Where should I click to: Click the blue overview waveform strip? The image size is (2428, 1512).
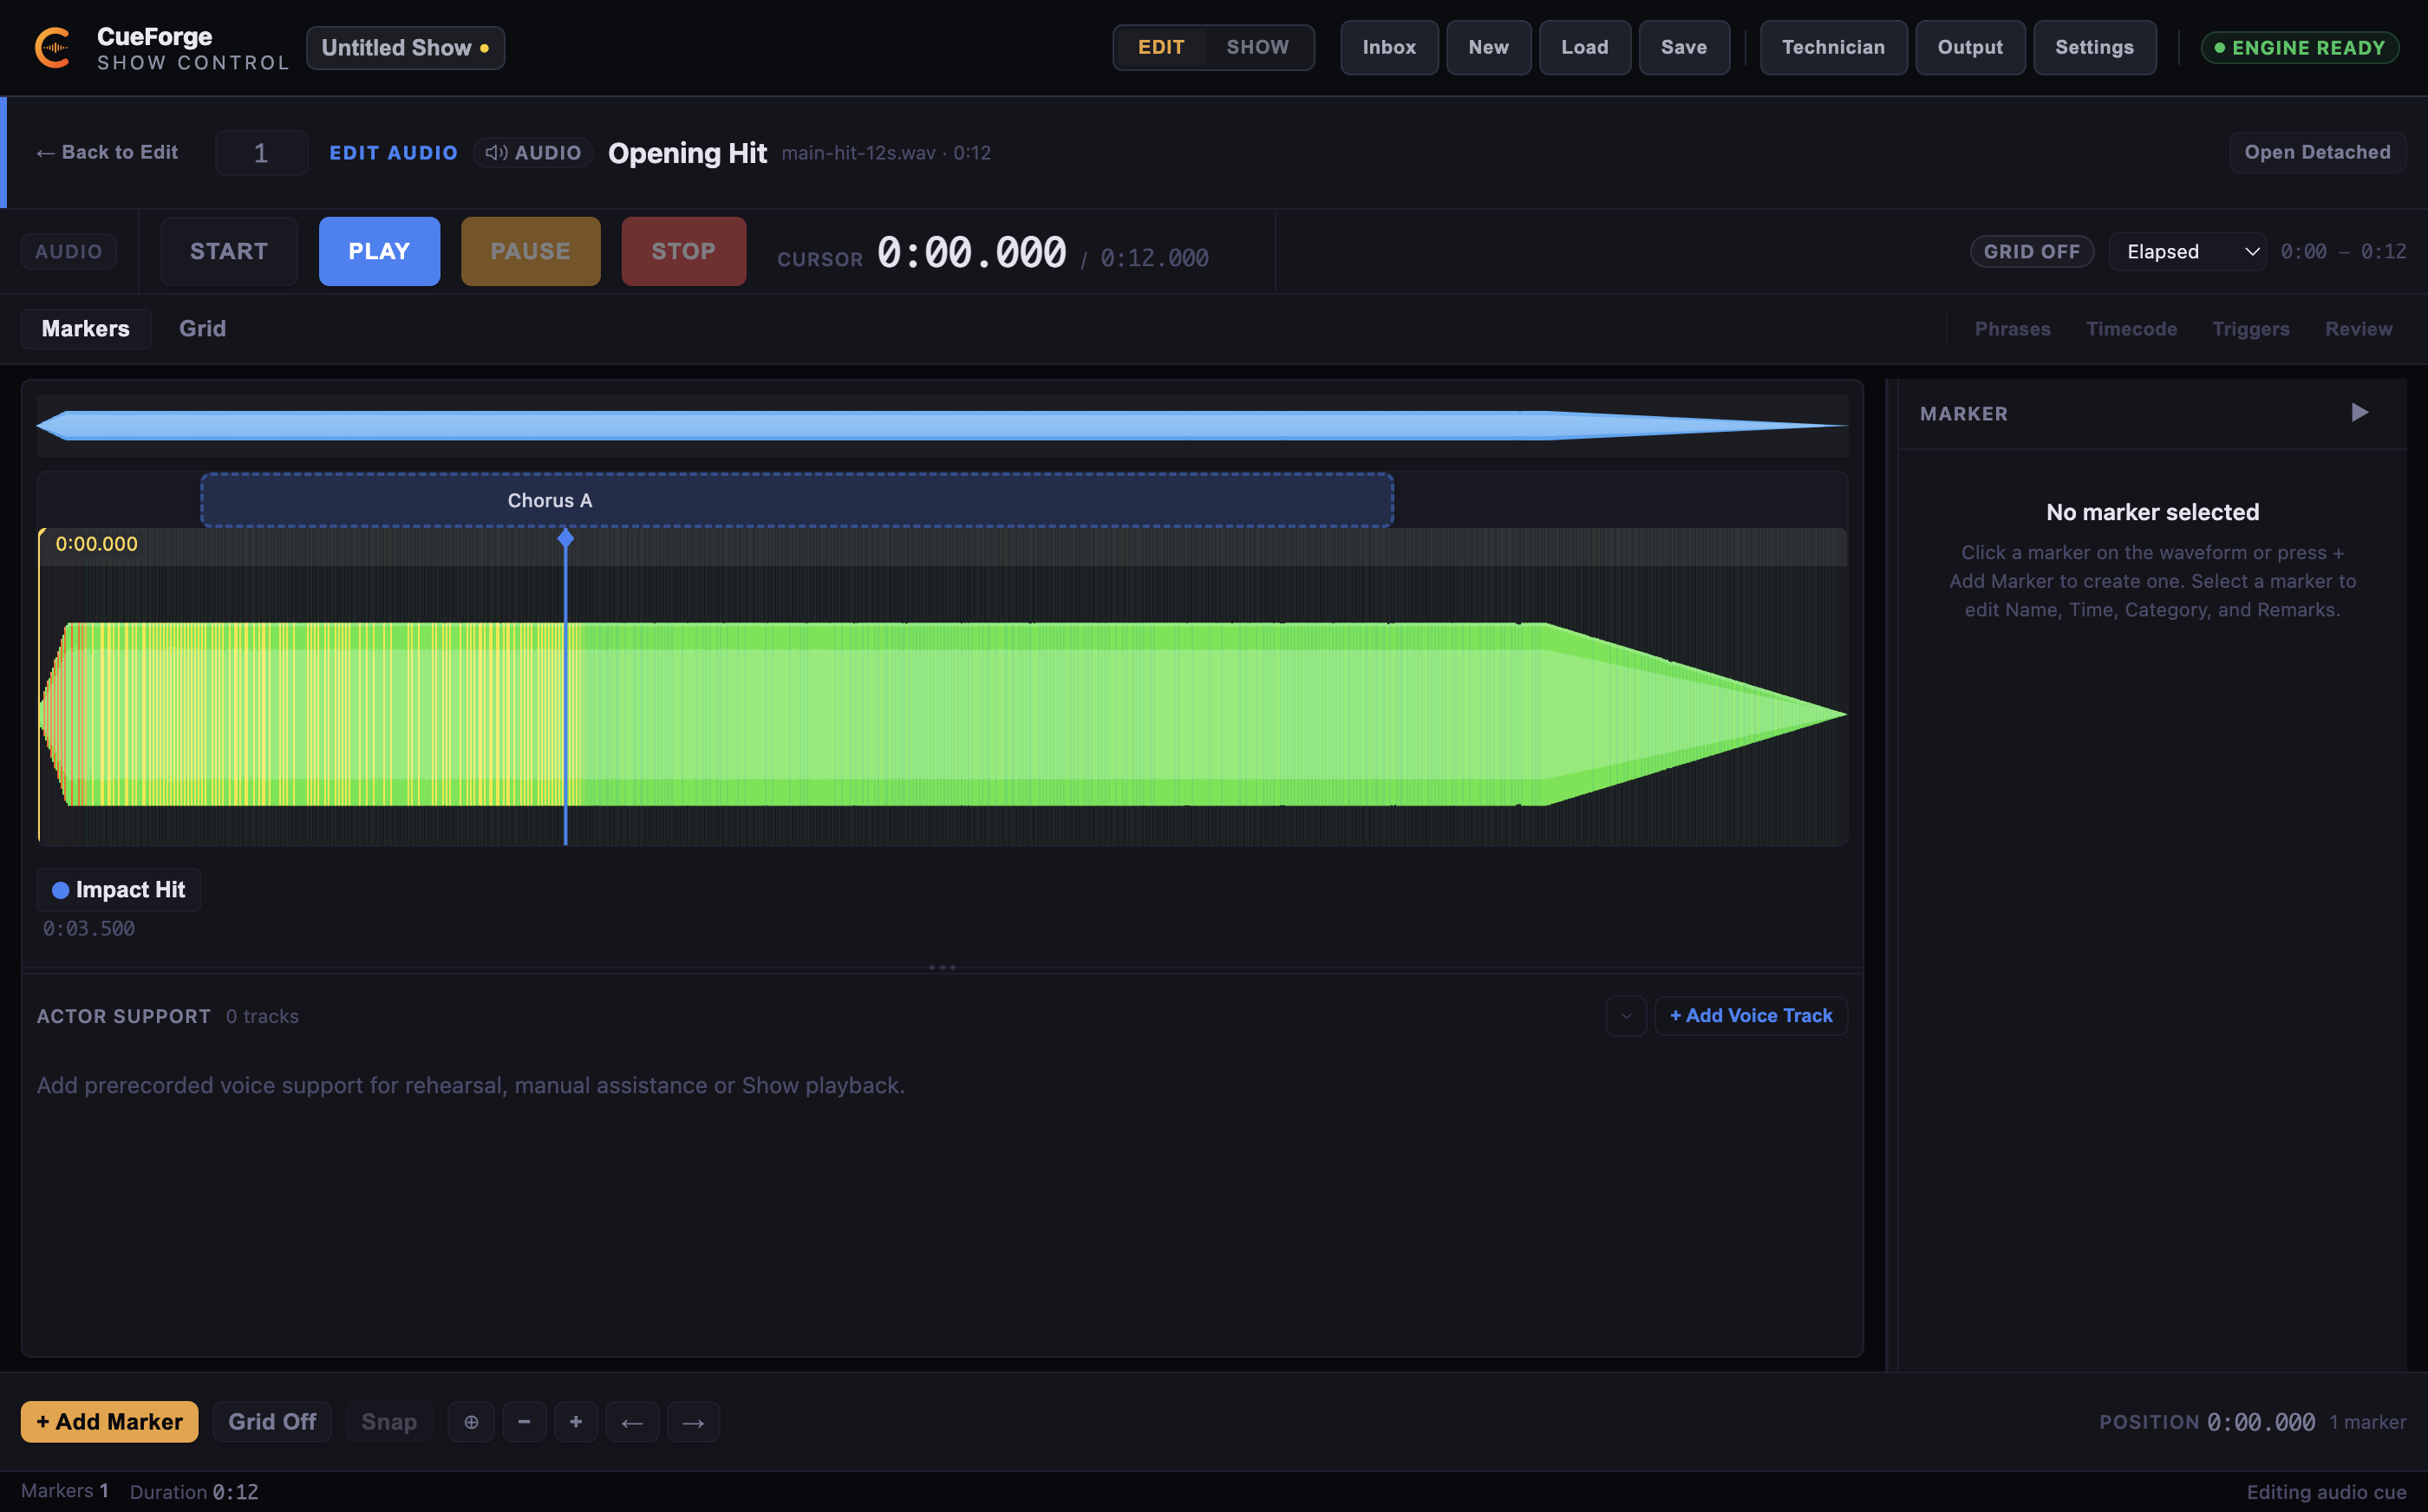(942, 425)
